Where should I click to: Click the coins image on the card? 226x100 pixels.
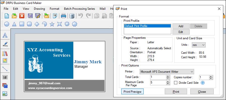point(35,63)
